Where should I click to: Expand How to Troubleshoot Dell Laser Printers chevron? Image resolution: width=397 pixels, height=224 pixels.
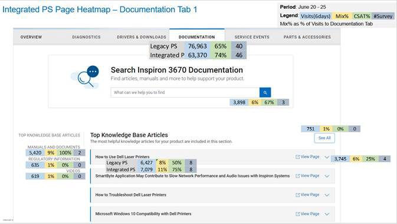tap(327, 195)
